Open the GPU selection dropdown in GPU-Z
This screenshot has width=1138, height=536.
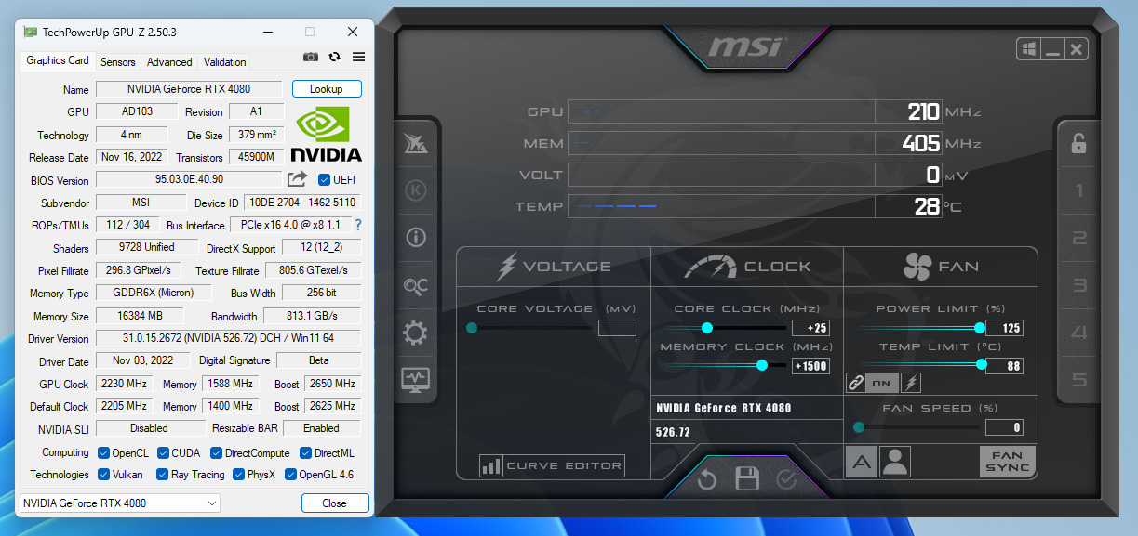[x=120, y=503]
